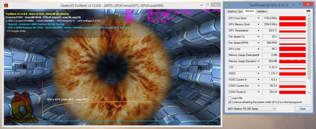The image size is (316, 129).
Task: Expand the 12V sensor dropdown
Action: click(x=258, y=67)
